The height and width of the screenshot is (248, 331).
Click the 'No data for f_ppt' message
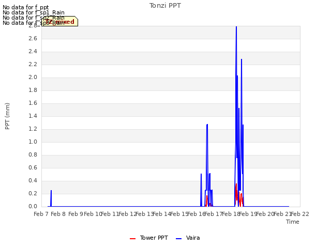pyautogui.click(x=26, y=7)
